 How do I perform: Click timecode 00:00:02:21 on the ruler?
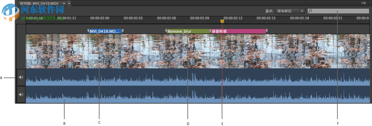tap(333, 18)
